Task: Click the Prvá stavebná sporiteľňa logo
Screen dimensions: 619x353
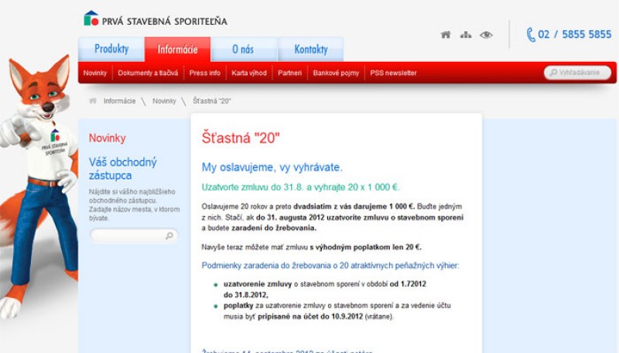Action: point(155,19)
